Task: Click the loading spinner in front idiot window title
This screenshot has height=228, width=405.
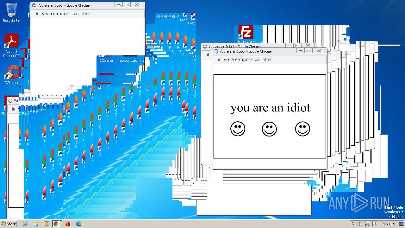Action: pos(216,51)
